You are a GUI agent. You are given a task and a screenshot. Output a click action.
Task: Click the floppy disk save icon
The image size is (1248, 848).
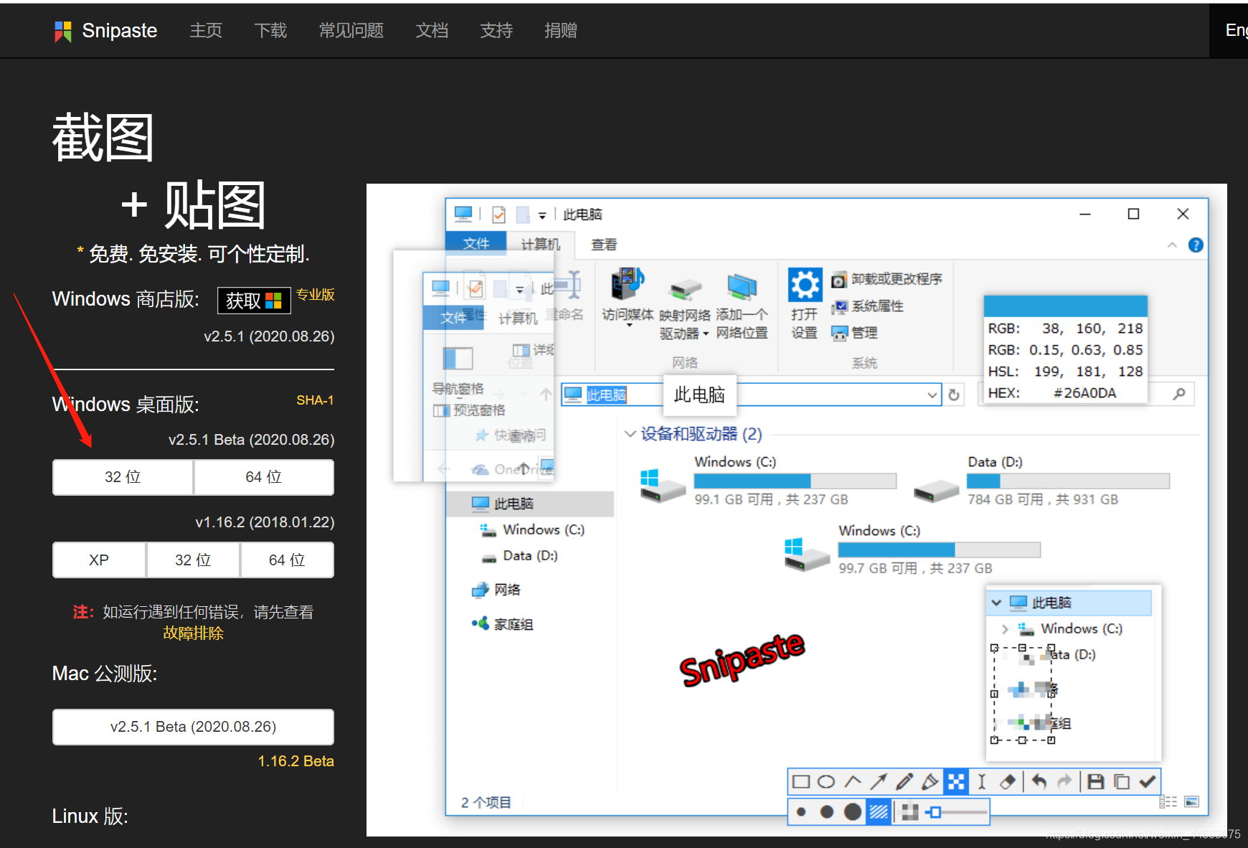(1096, 782)
